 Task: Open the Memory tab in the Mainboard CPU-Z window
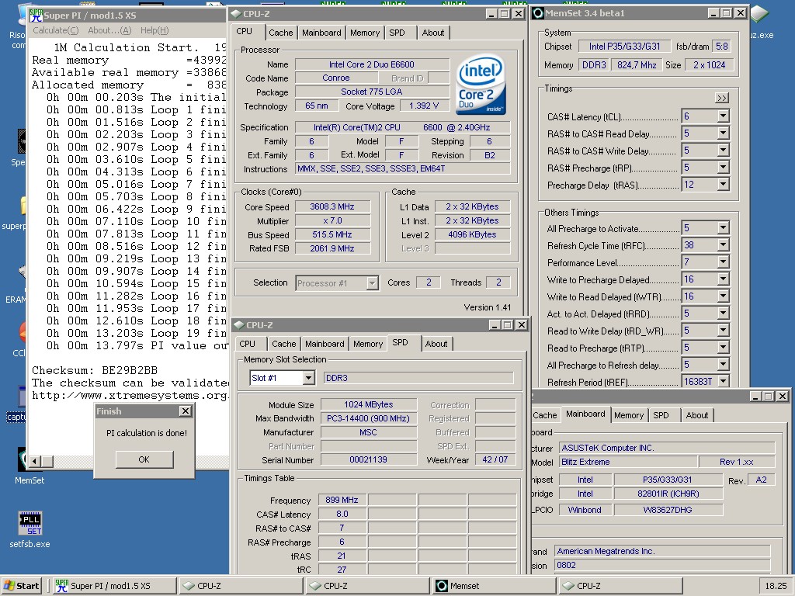[x=629, y=416]
